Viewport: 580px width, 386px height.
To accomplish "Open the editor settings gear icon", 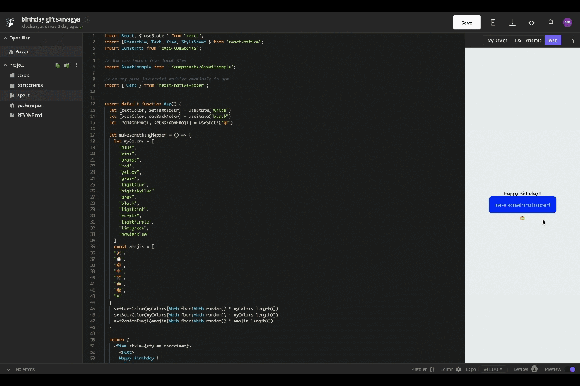I will point(458,369).
